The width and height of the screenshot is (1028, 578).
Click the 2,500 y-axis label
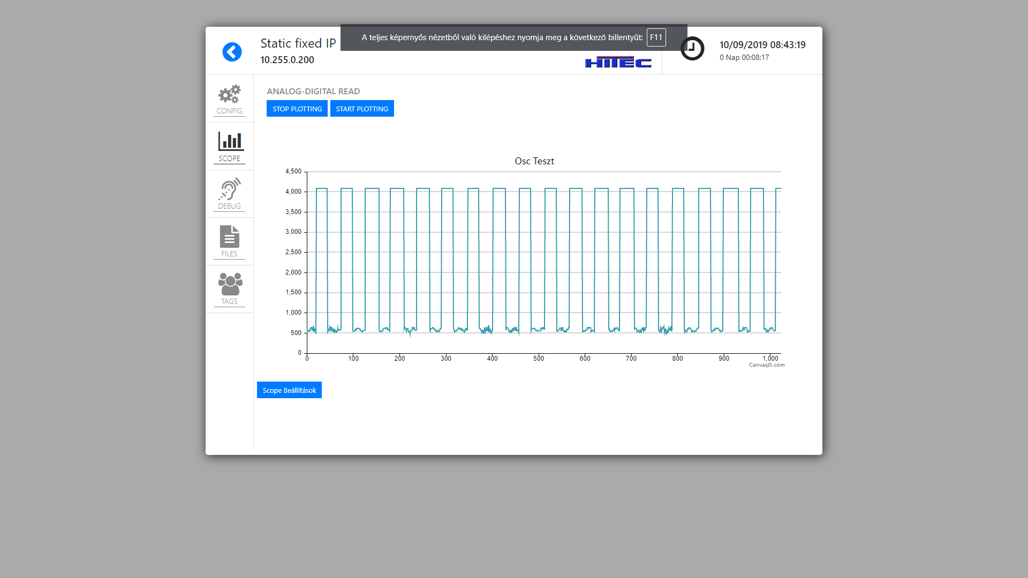293,252
